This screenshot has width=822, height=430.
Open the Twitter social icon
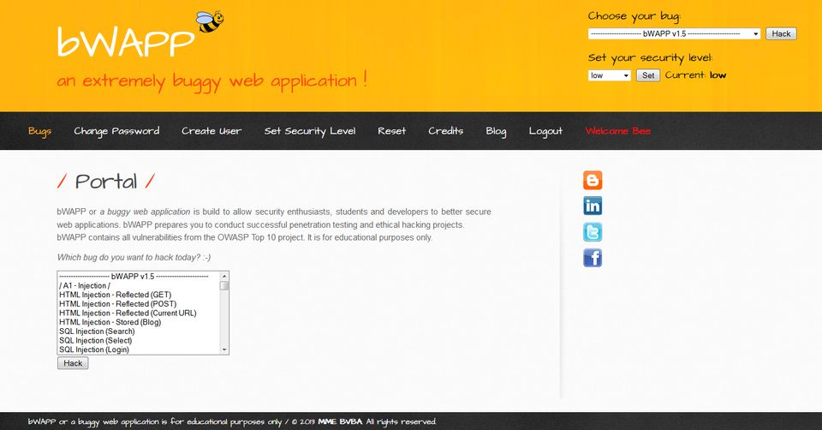[x=593, y=231]
